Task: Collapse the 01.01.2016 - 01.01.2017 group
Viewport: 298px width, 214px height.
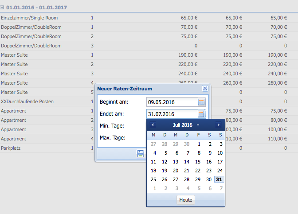Action: tap(3, 8)
